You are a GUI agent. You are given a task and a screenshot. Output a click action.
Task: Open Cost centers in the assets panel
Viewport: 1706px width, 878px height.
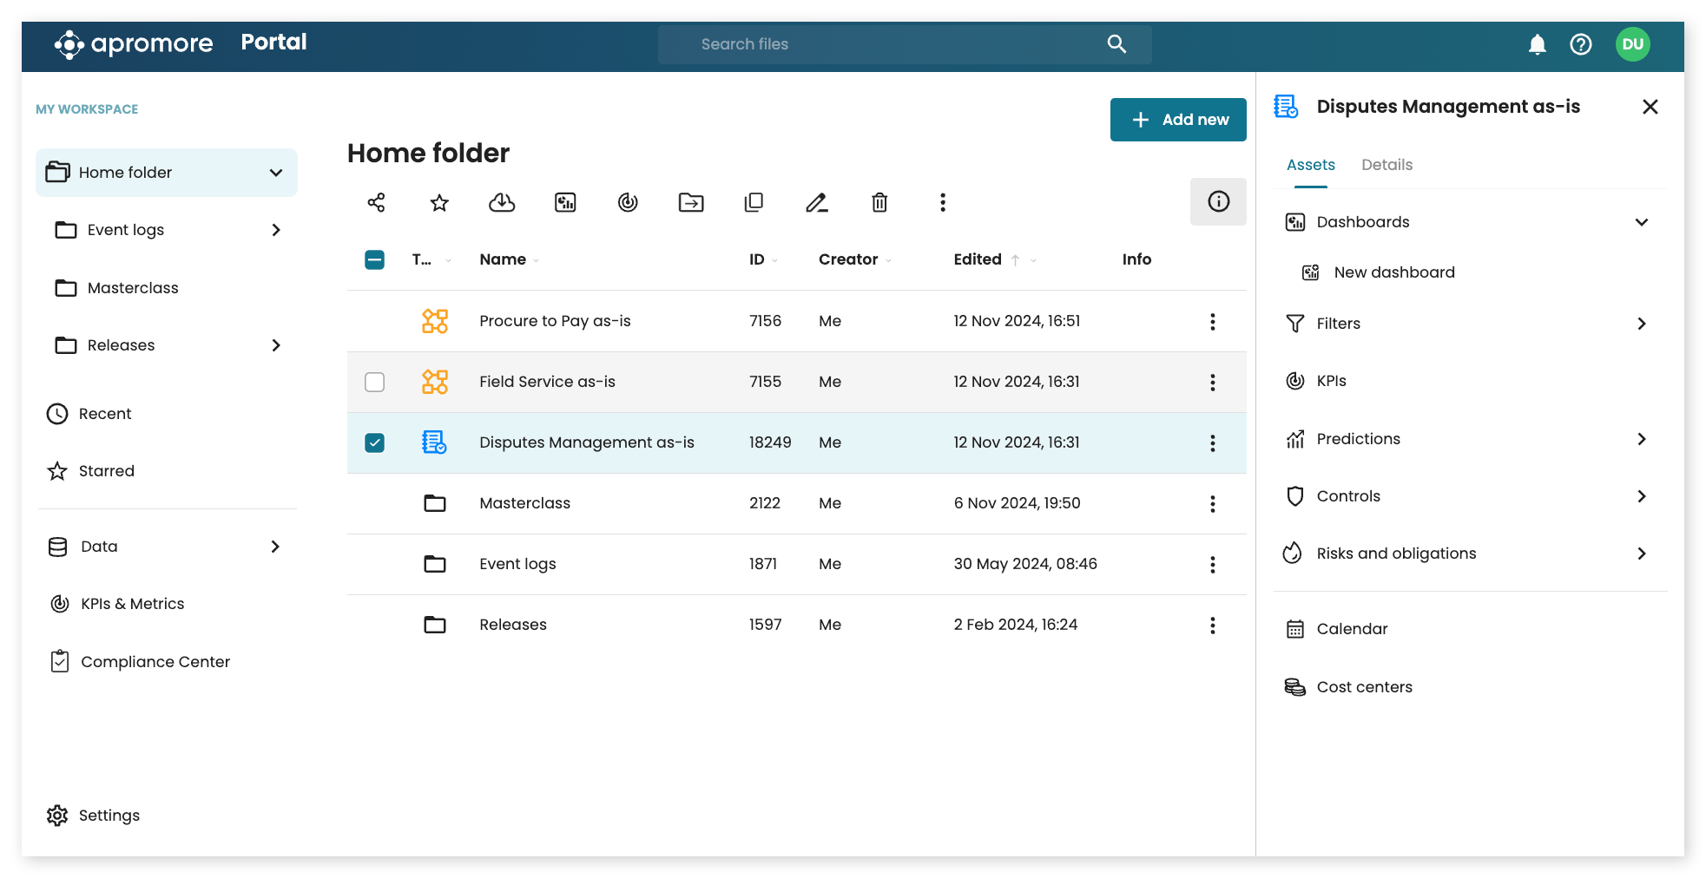(1348, 687)
